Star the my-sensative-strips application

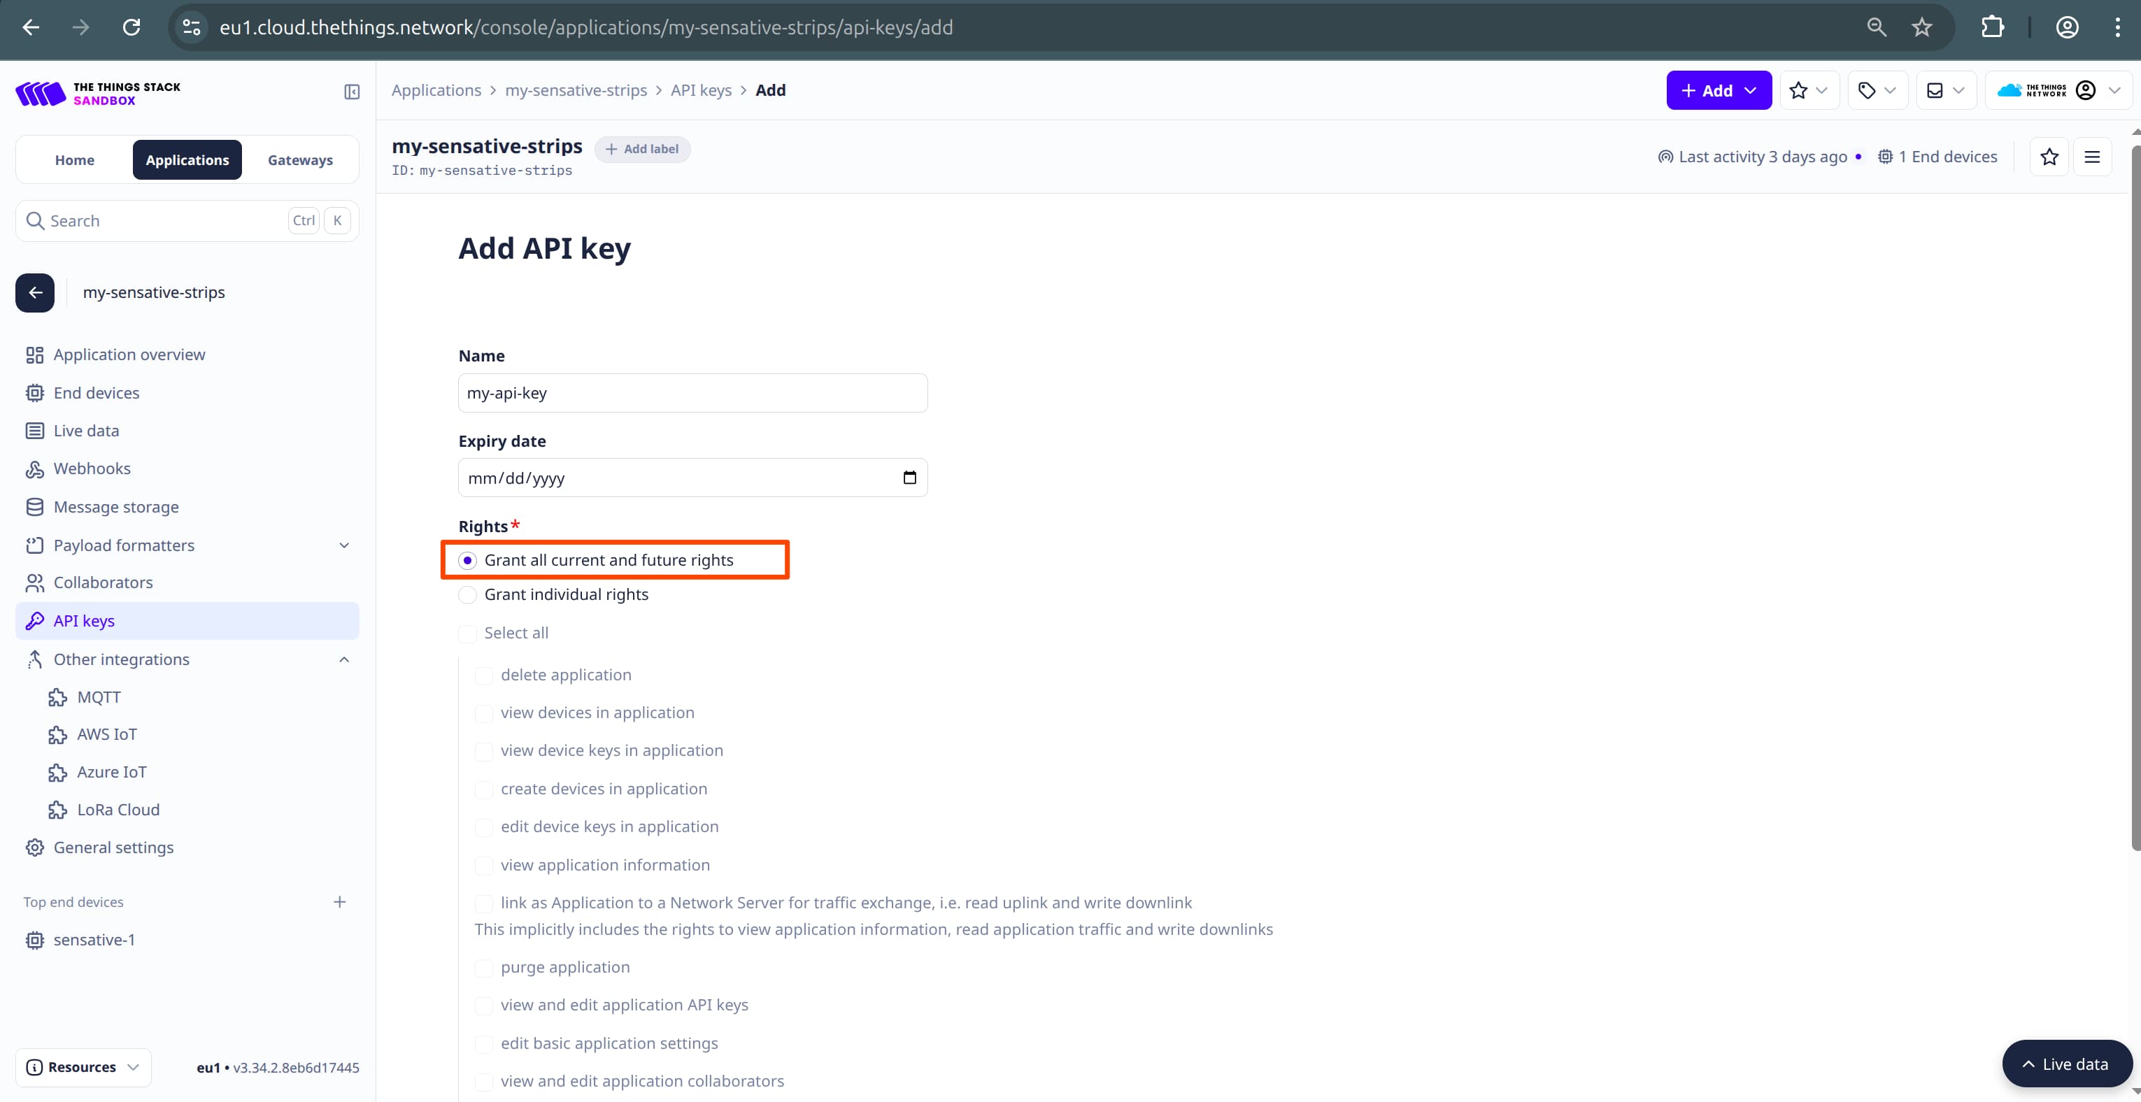tap(2049, 156)
